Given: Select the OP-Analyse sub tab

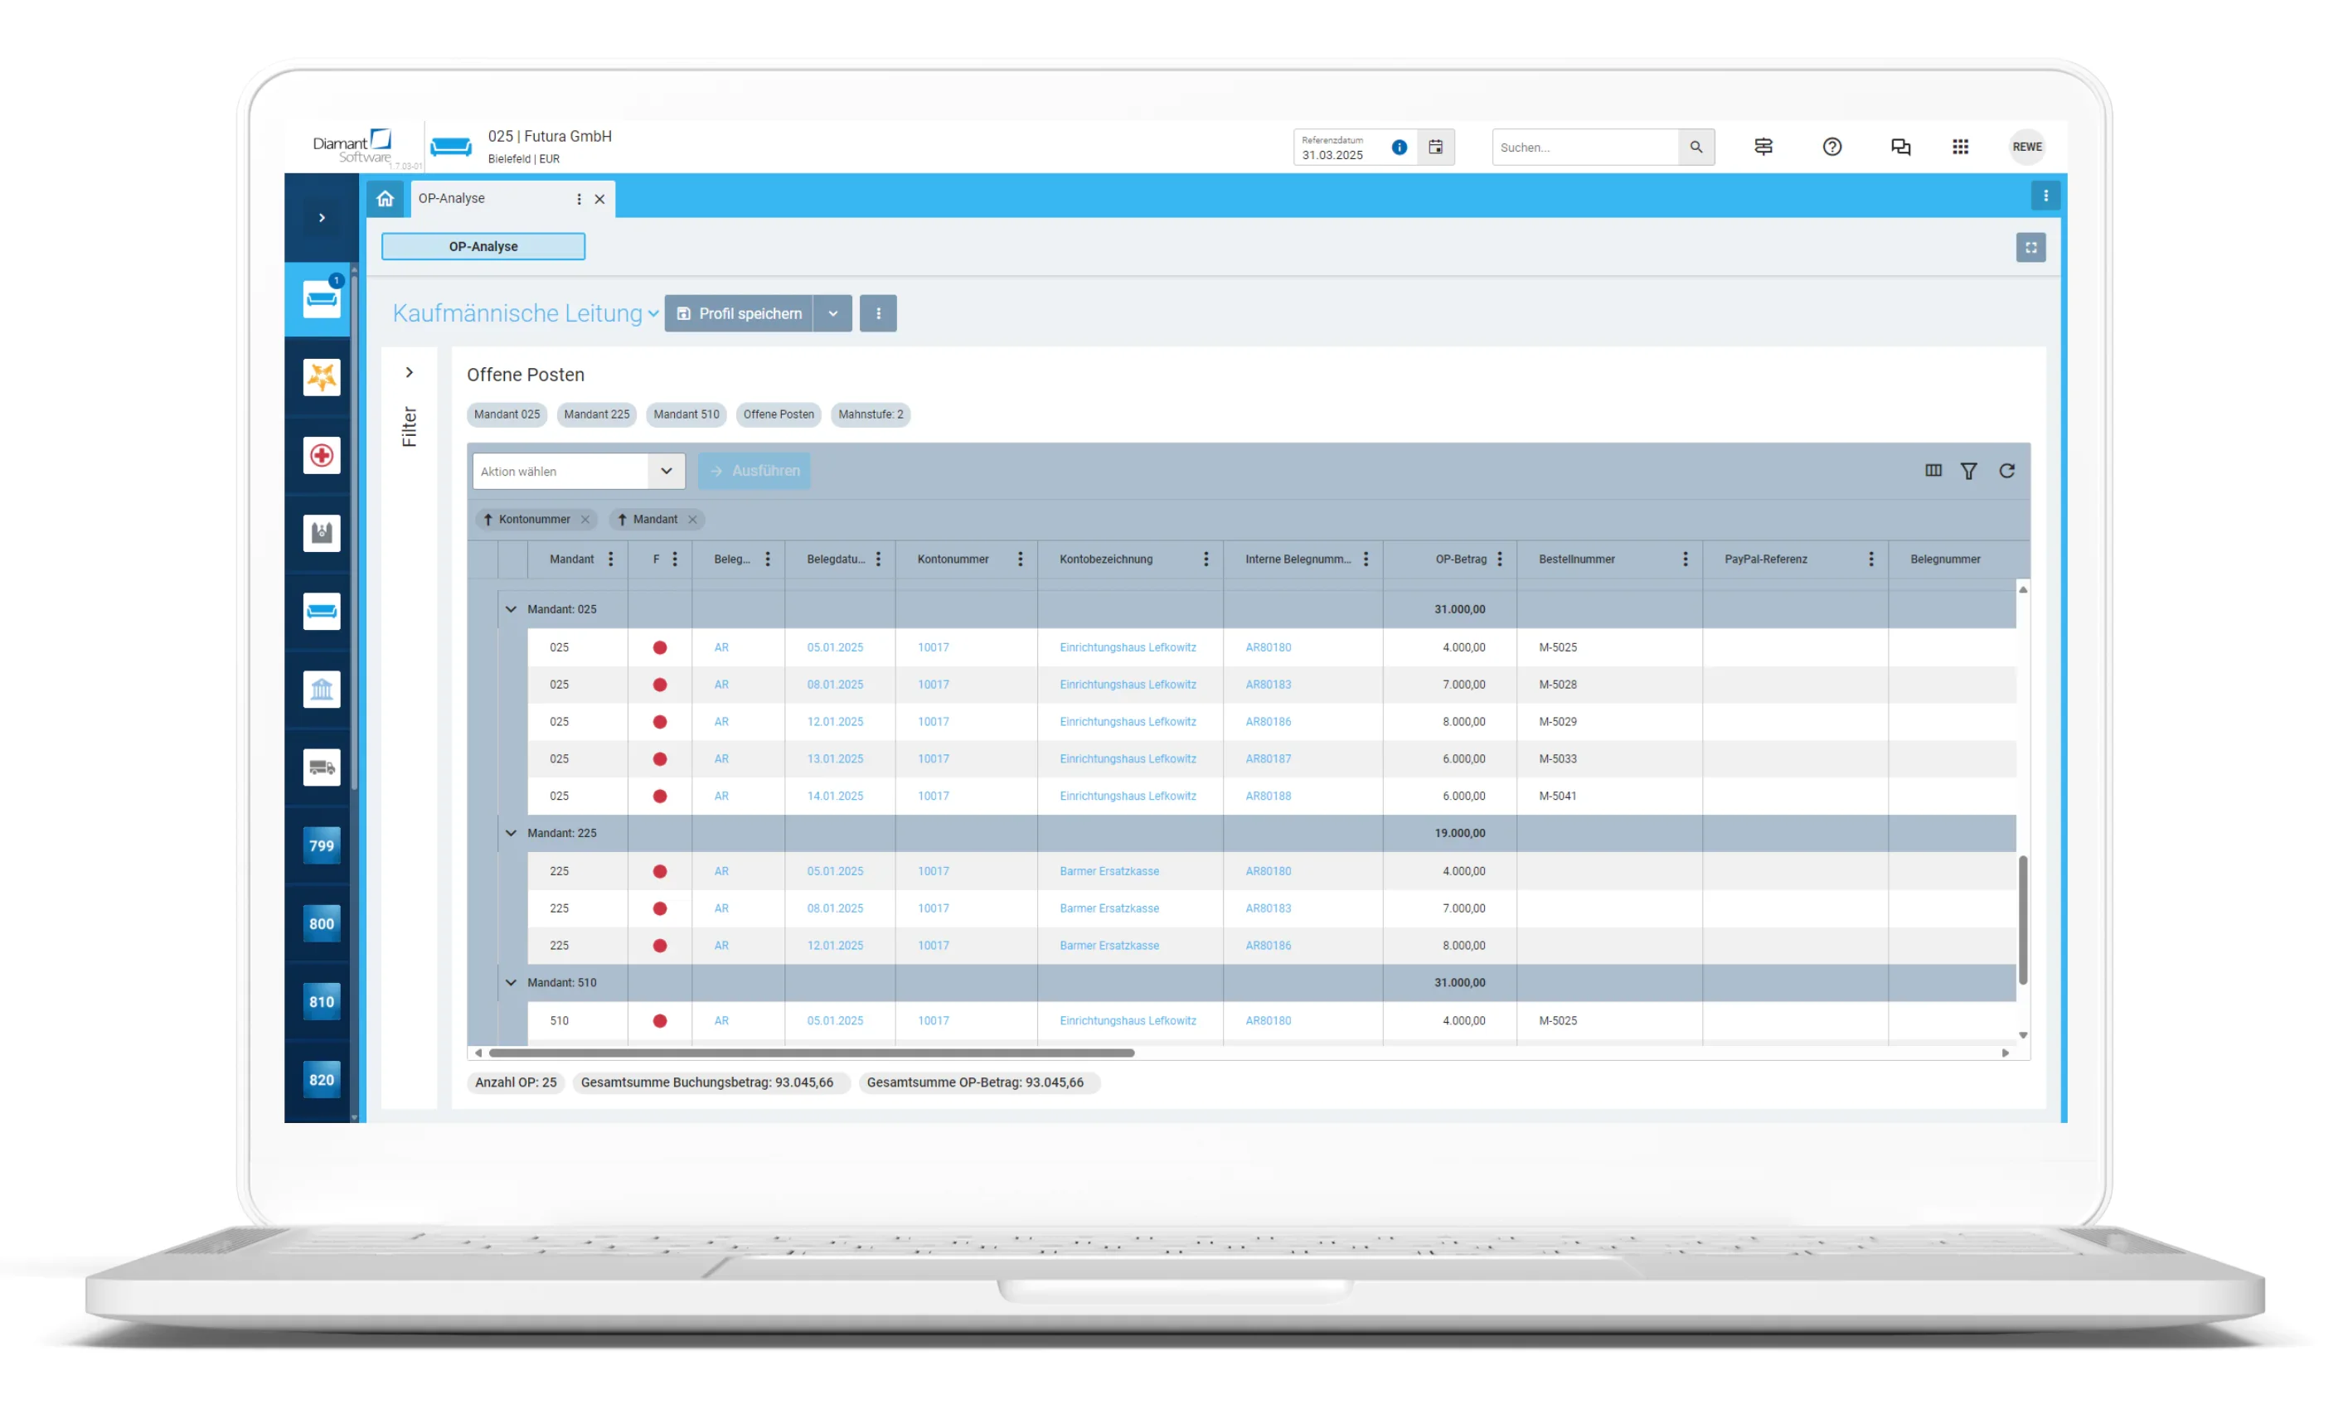Looking at the screenshot, I should 483,247.
